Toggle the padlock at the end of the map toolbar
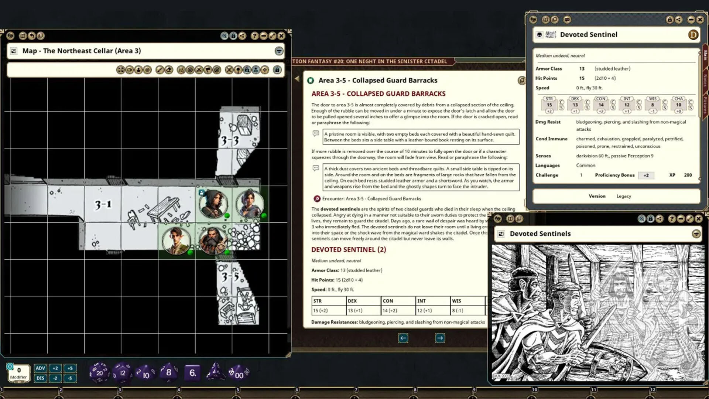Screen dimensions: 709x399 (278, 69)
